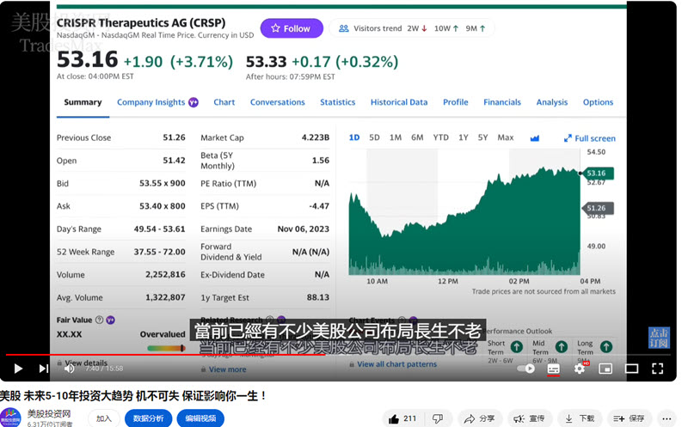688x427 pixels.
Task: Like the video with 211 likes
Action: click(x=402, y=418)
